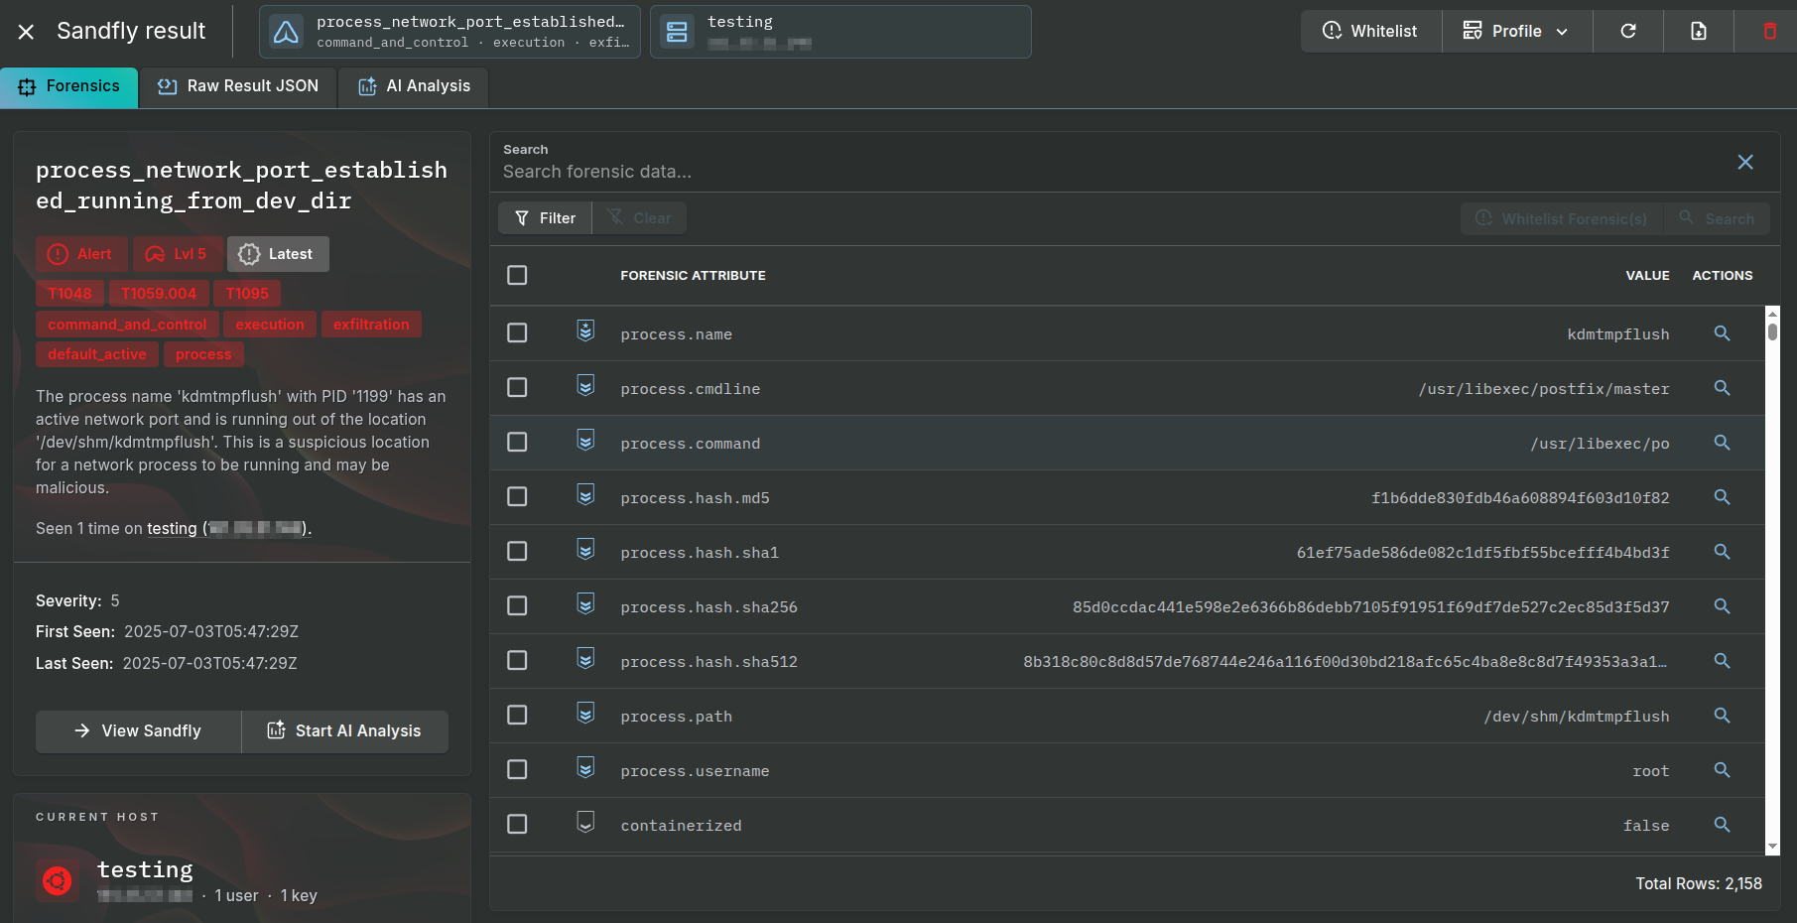
Task: Search on process.path value magnifier
Action: pyautogui.click(x=1722, y=716)
